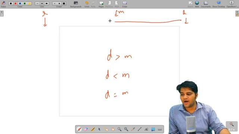The height and width of the screenshot is (134, 239).
Task: Open the virtual keyboard
Action: click(x=160, y=129)
